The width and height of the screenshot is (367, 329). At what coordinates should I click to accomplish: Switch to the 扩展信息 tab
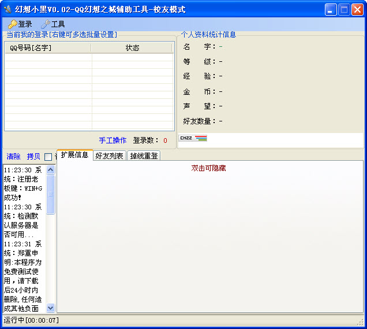(x=74, y=155)
